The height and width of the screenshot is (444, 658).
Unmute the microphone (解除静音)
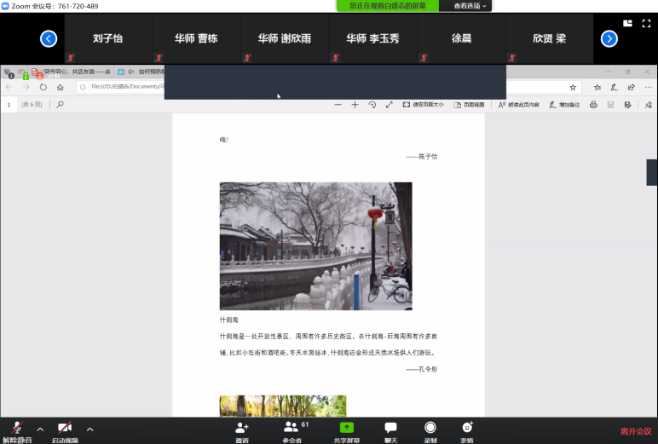coord(16,430)
